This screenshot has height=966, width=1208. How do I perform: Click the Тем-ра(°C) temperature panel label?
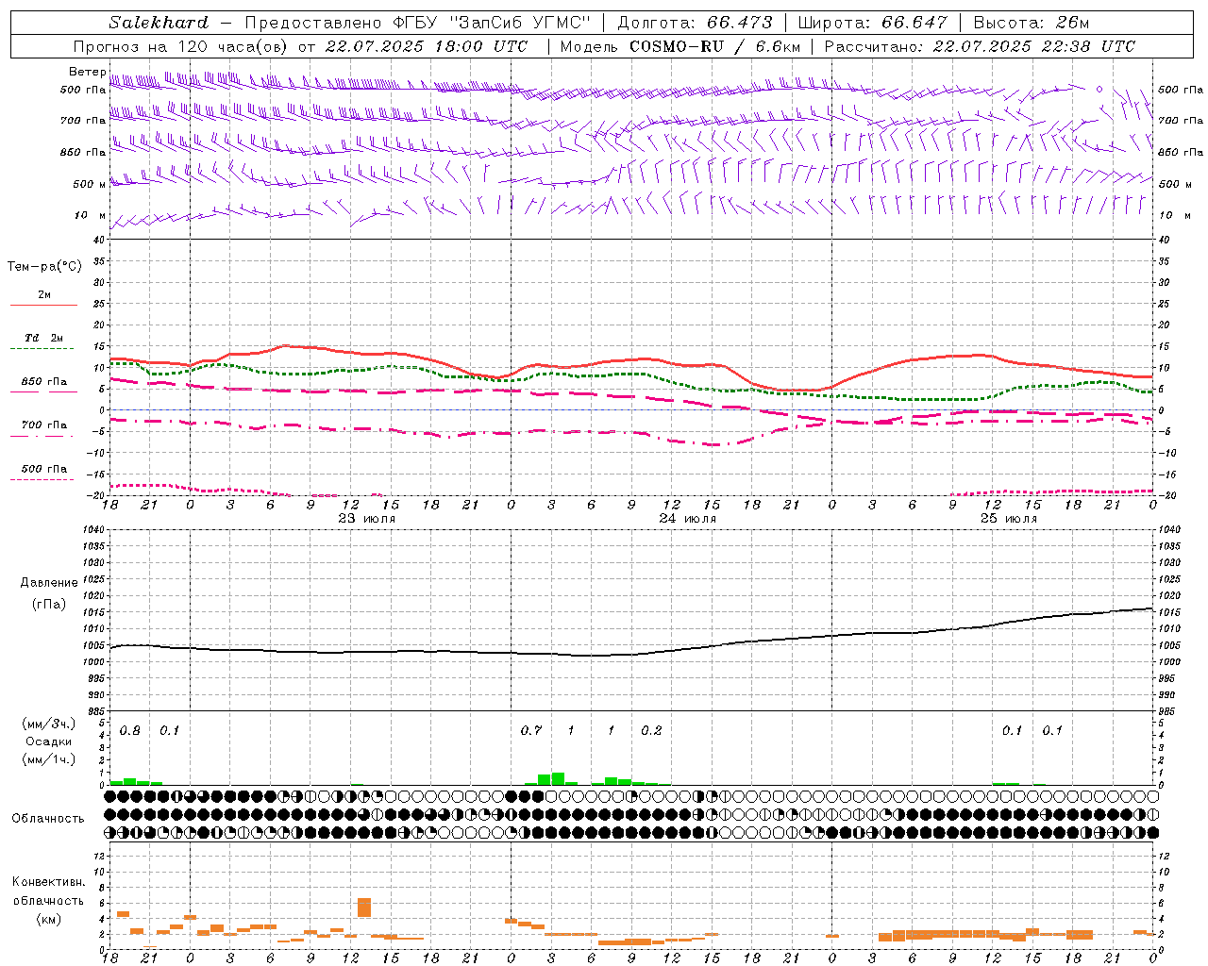point(44,267)
